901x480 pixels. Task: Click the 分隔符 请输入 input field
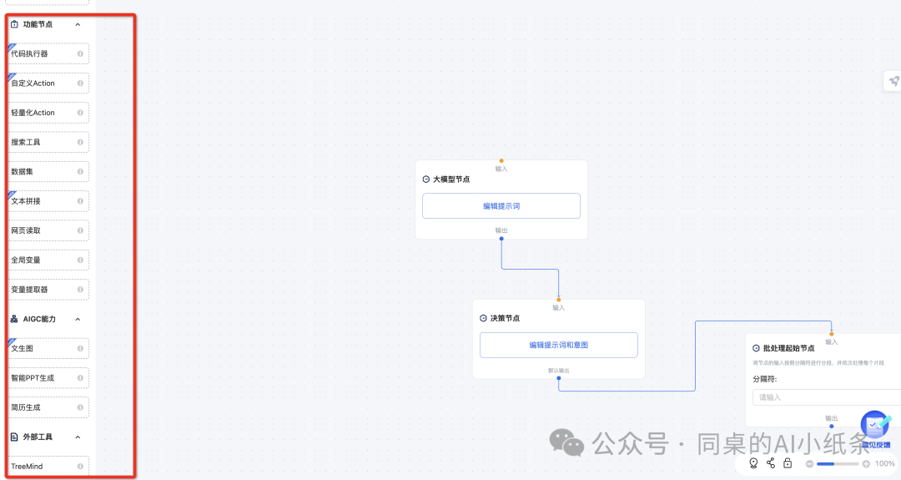pos(827,397)
